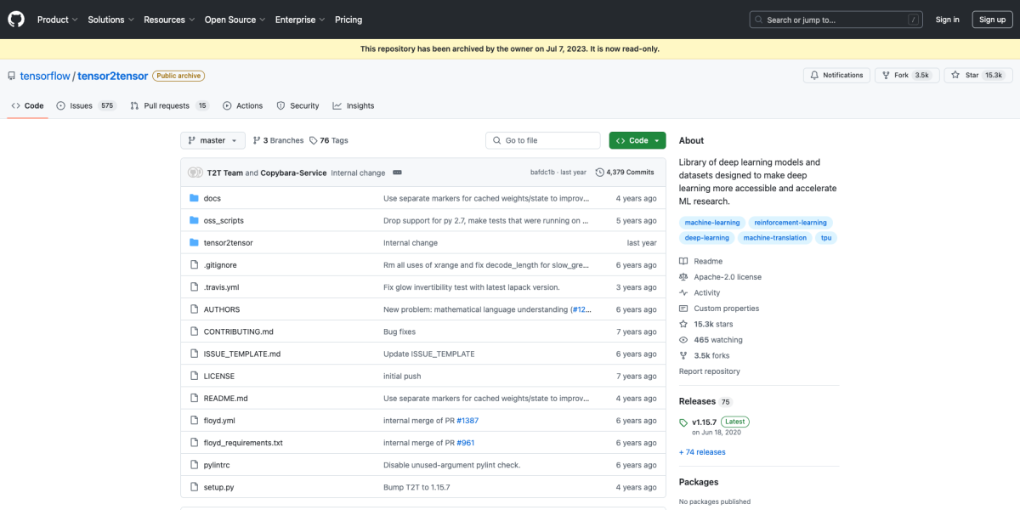Open the green Code dropdown button
Screen dimensions: 1020x510
click(x=637, y=140)
